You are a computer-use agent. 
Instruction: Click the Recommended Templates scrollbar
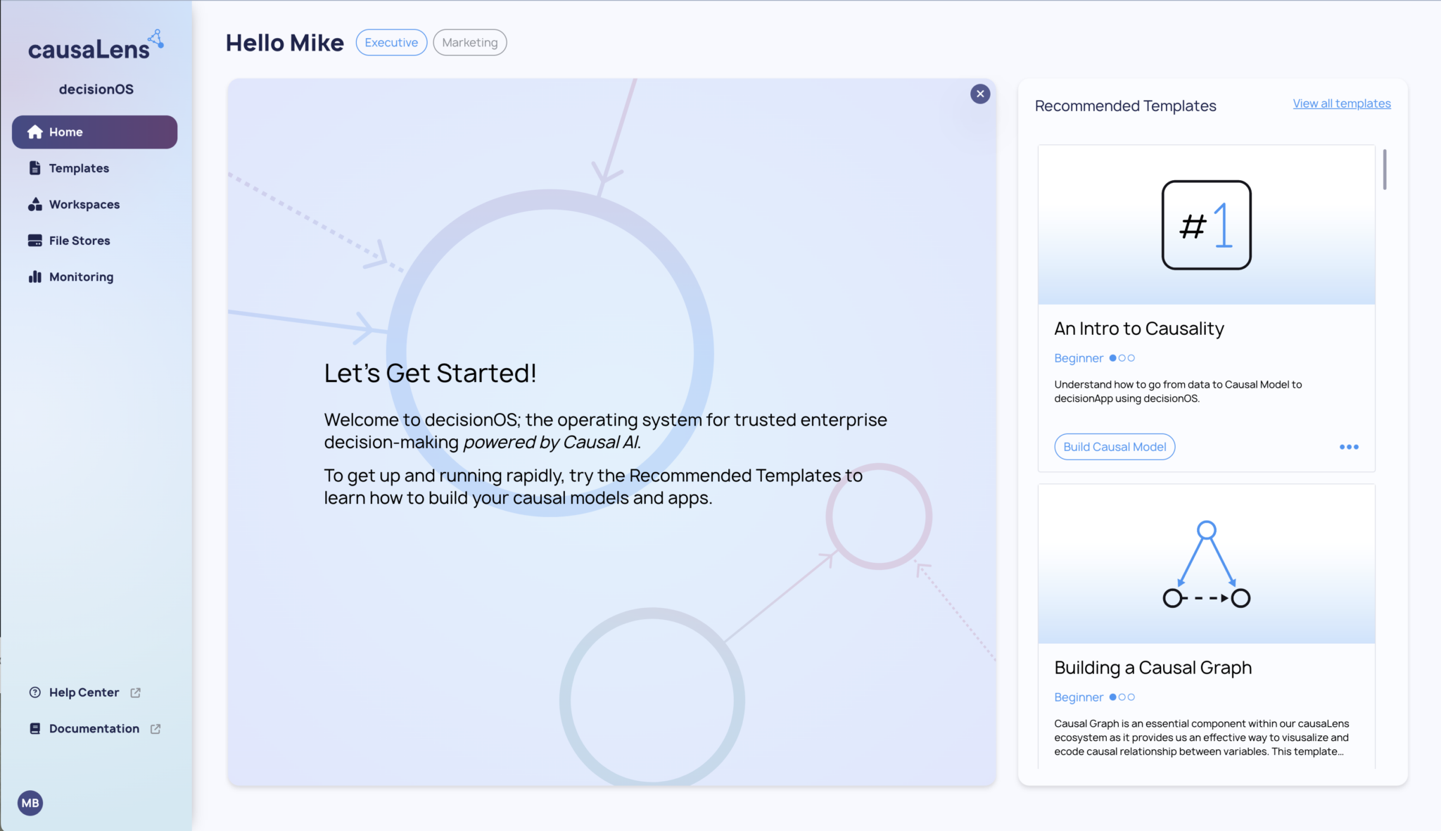click(1385, 170)
